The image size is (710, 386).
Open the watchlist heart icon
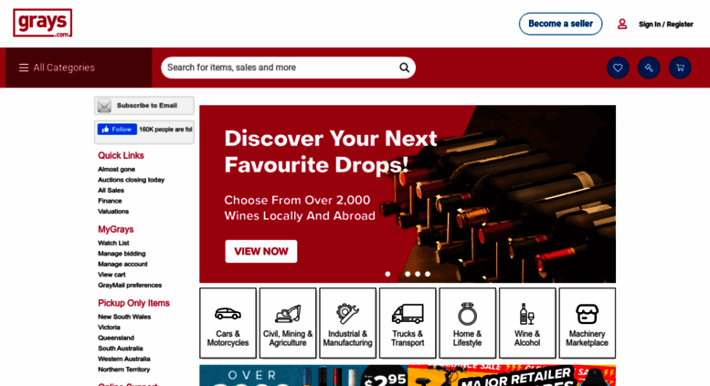tap(618, 68)
